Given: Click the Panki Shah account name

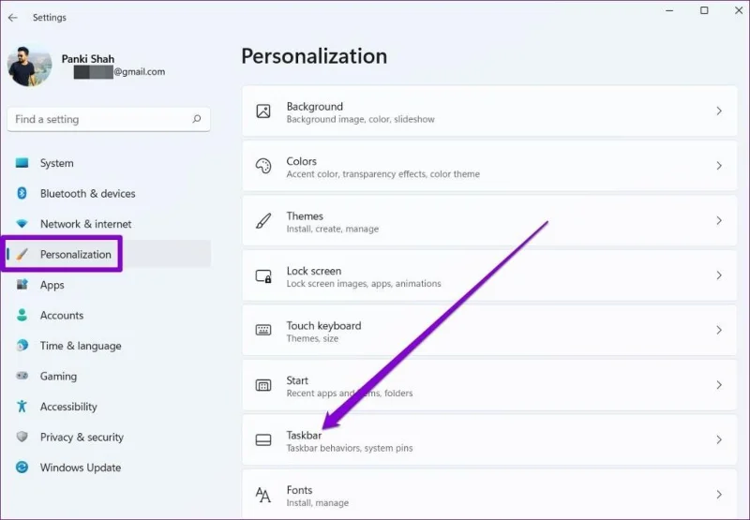Looking at the screenshot, I should (x=88, y=59).
